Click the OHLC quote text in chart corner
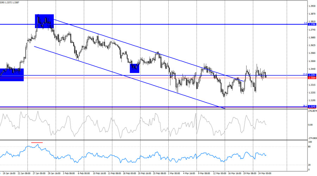 [x=10, y=2]
